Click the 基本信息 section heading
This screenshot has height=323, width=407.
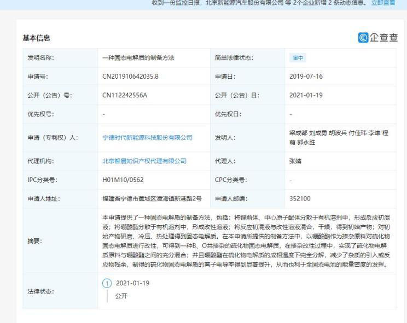coord(36,38)
